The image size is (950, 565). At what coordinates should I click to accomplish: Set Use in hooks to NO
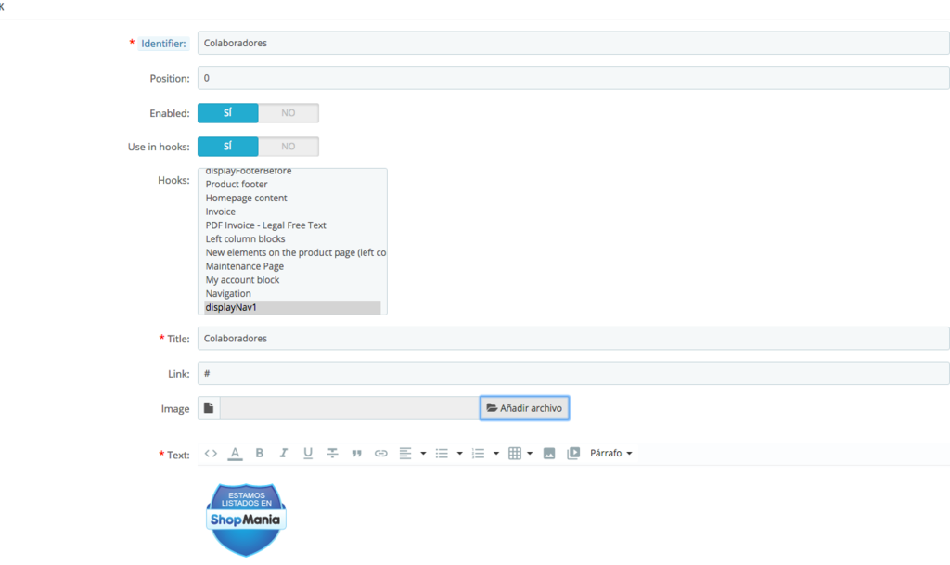pyautogui.click(x=289, y=147)
